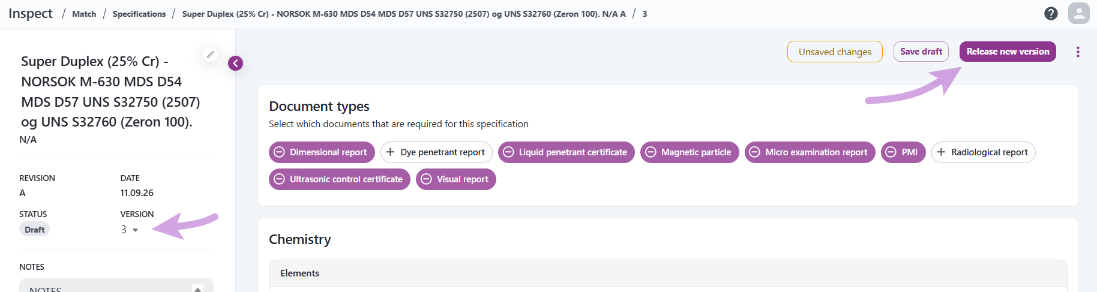Remove Liquid penetrant certificate chip
The width and height of the screenshot is (1097, 292).
566,152
